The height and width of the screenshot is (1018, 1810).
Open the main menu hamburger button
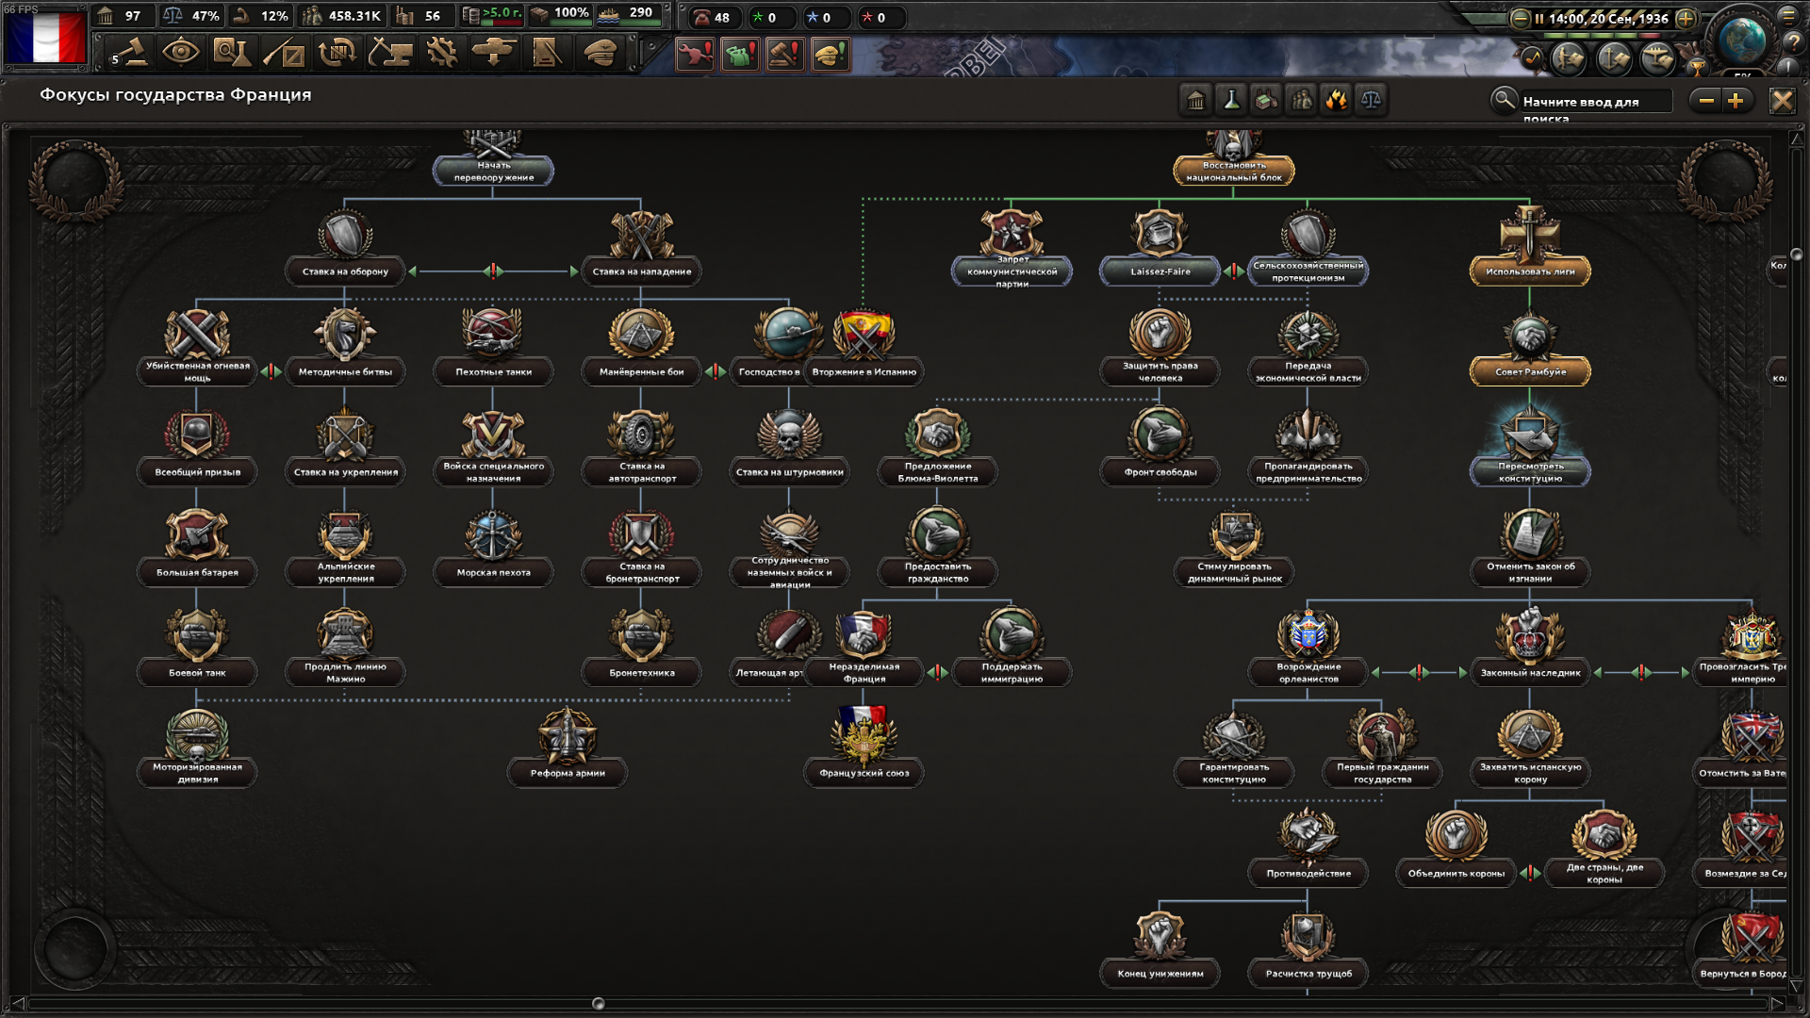(x=1788, y=15)
